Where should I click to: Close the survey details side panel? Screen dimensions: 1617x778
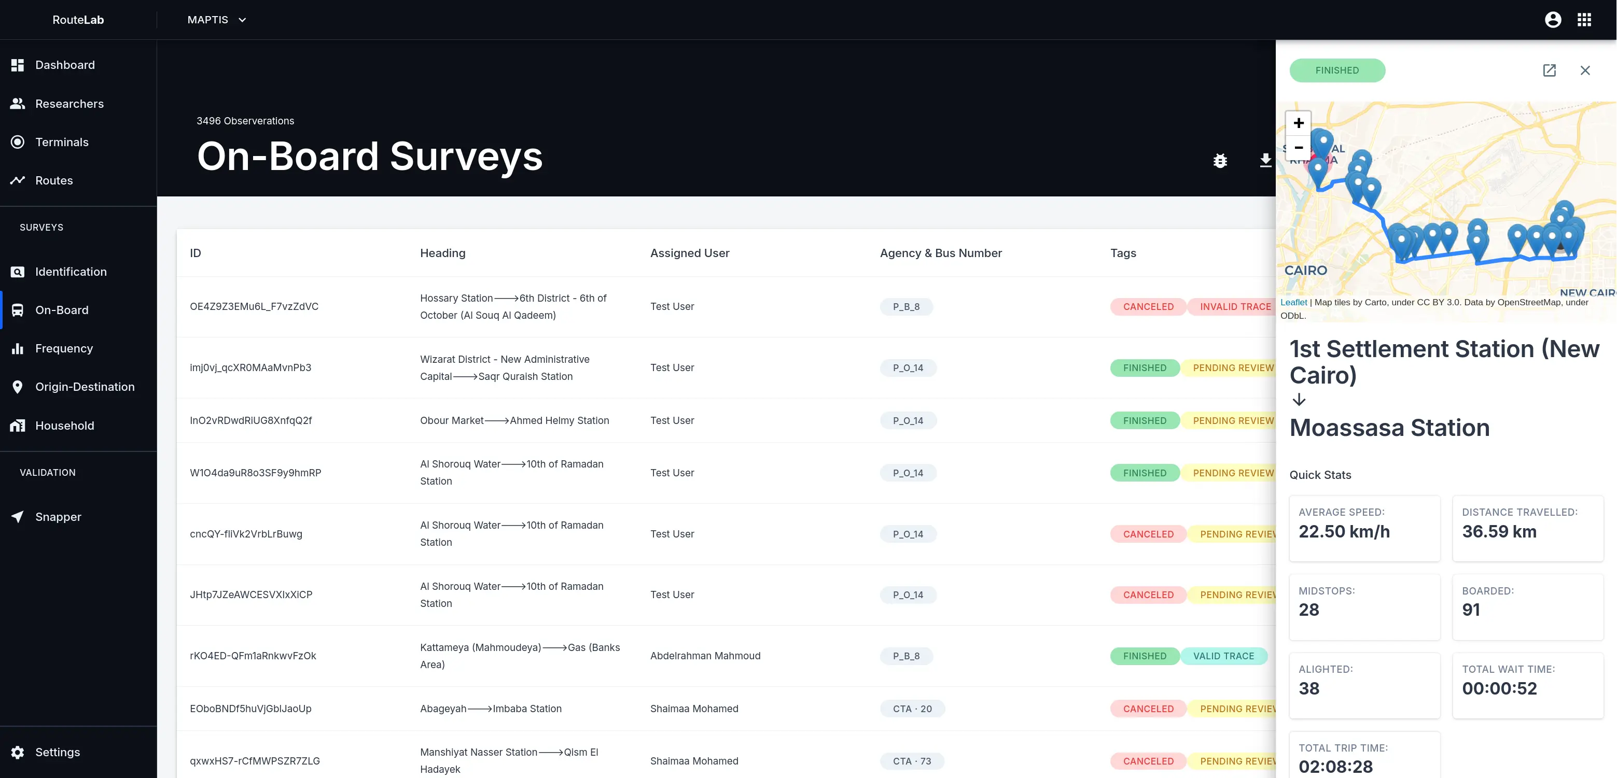1584,70
